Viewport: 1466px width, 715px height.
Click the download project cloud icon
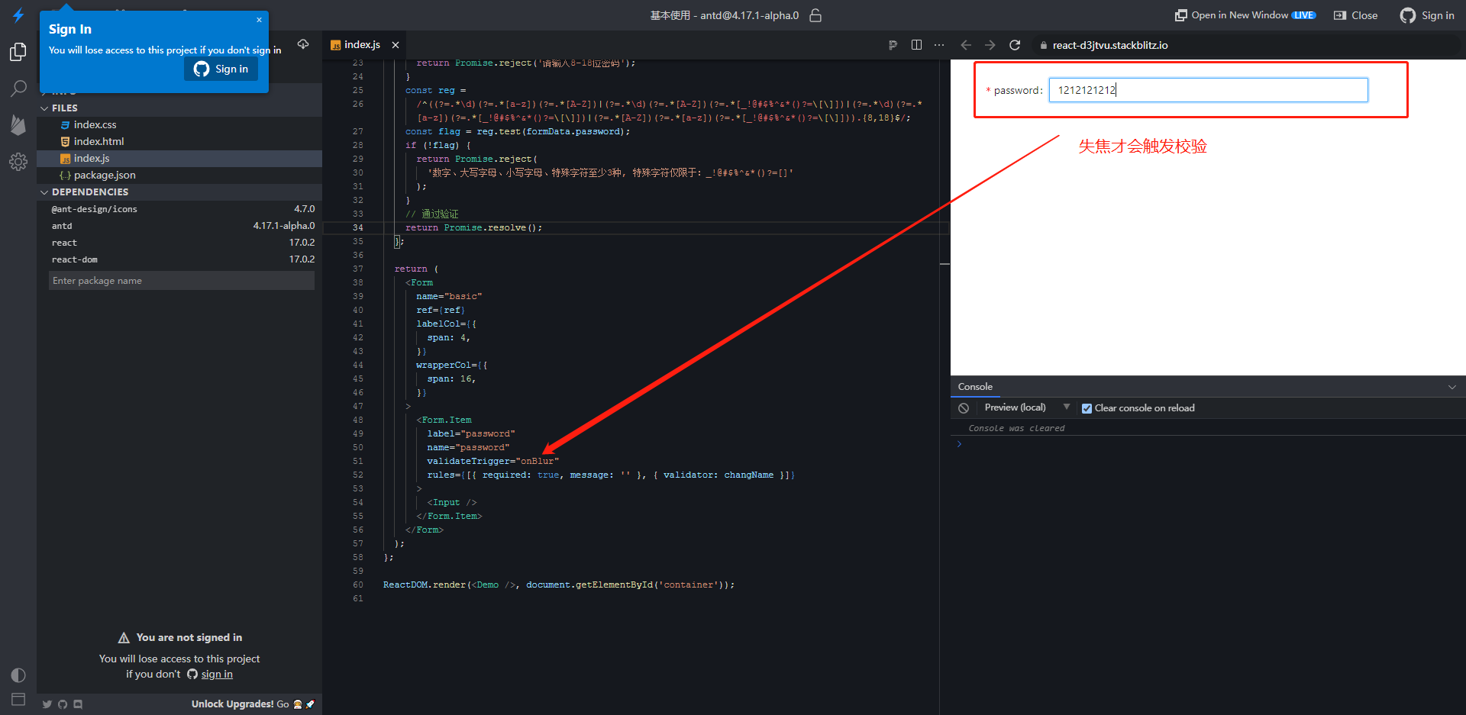(302, 44)
